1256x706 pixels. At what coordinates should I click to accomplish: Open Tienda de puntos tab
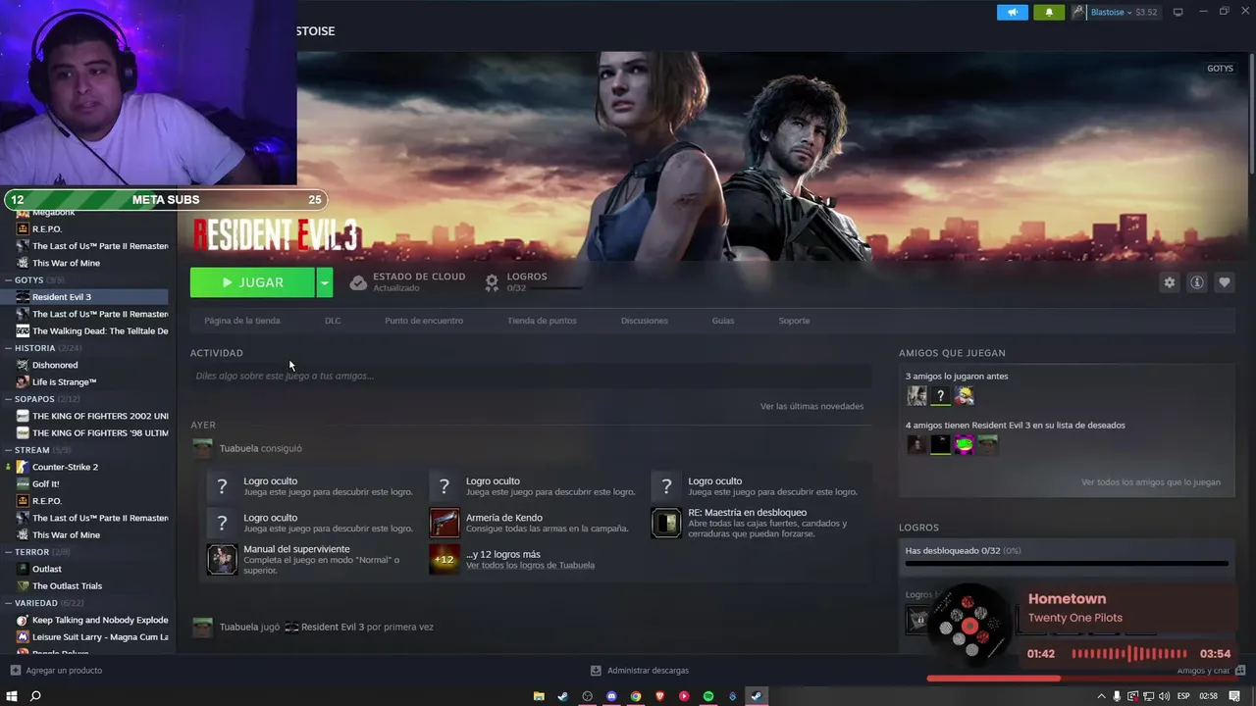pyautogui.click(x=542, y=321)
